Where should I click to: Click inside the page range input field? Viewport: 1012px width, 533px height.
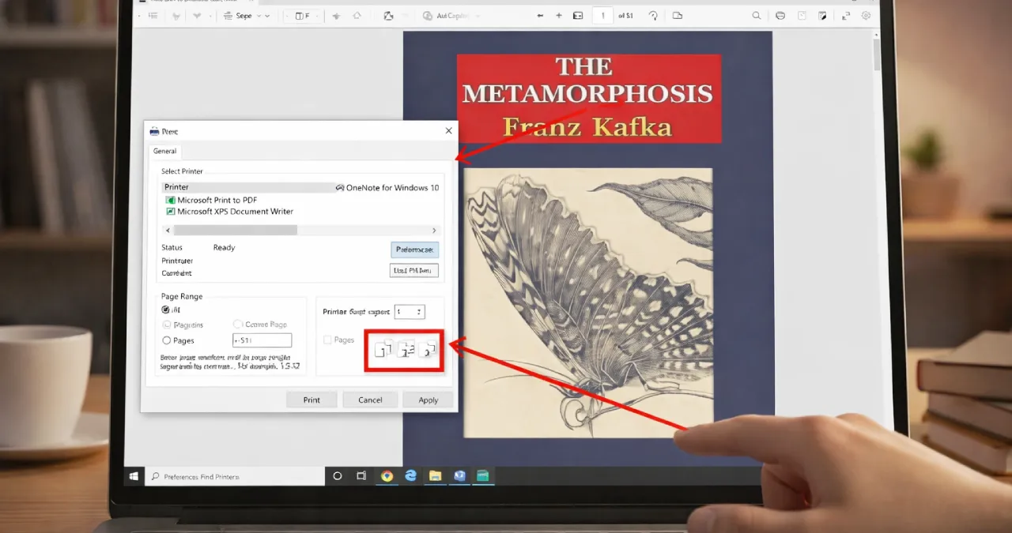[262, 340]
